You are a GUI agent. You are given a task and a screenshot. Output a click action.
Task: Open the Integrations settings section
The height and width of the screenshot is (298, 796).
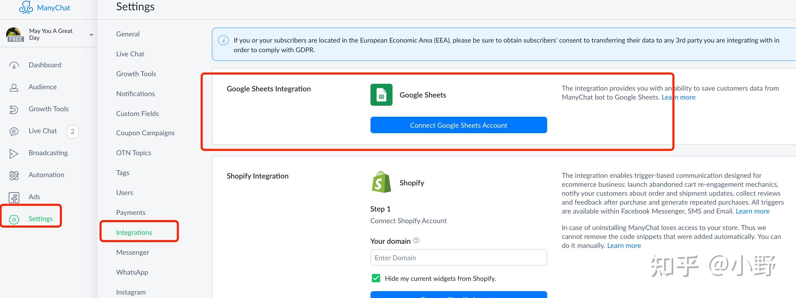pos(134,232)
